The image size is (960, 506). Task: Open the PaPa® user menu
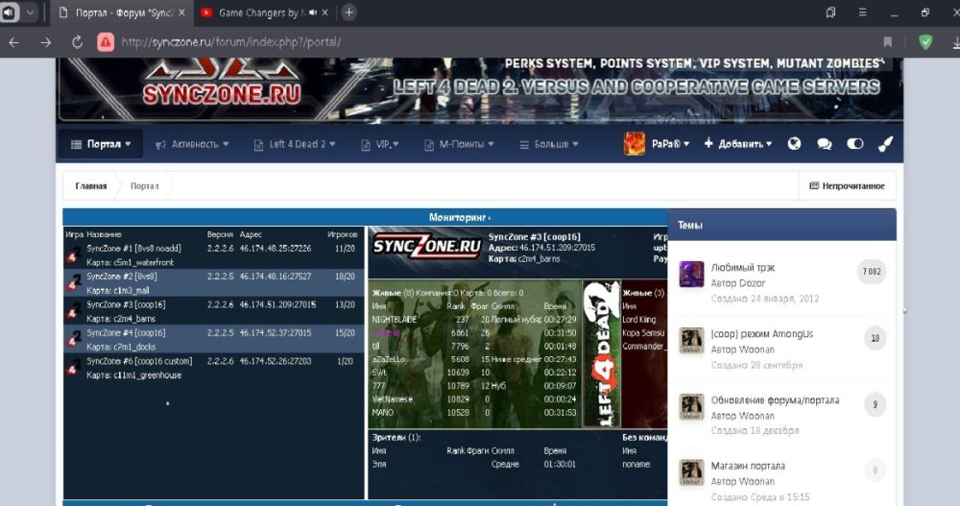coord(670,144)
